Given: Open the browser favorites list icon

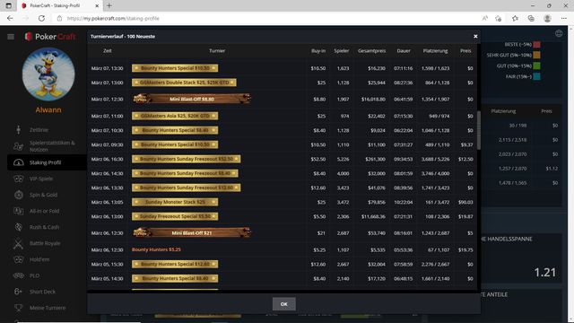Looking at the screenshot, I should point(515,18).
